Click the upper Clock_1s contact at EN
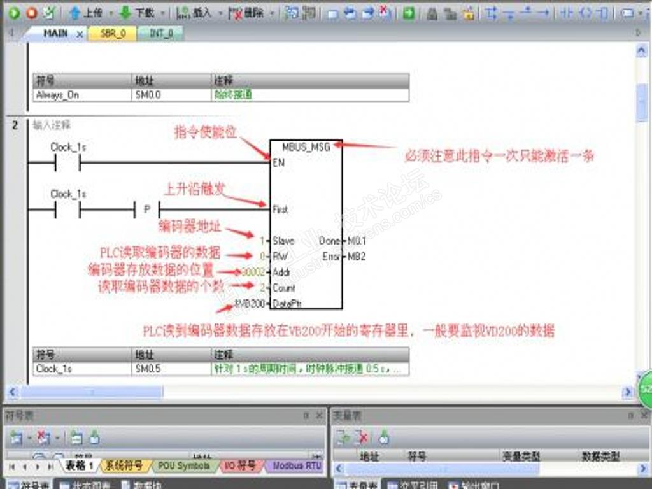 [x=67, y=162]
